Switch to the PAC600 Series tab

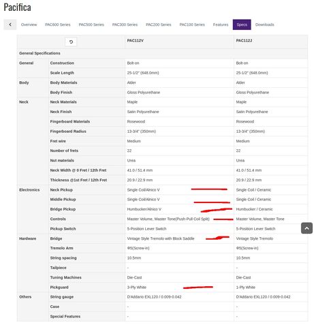58,25
